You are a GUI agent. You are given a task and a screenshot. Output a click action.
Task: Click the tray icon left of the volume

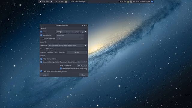[x=131, y=1]
